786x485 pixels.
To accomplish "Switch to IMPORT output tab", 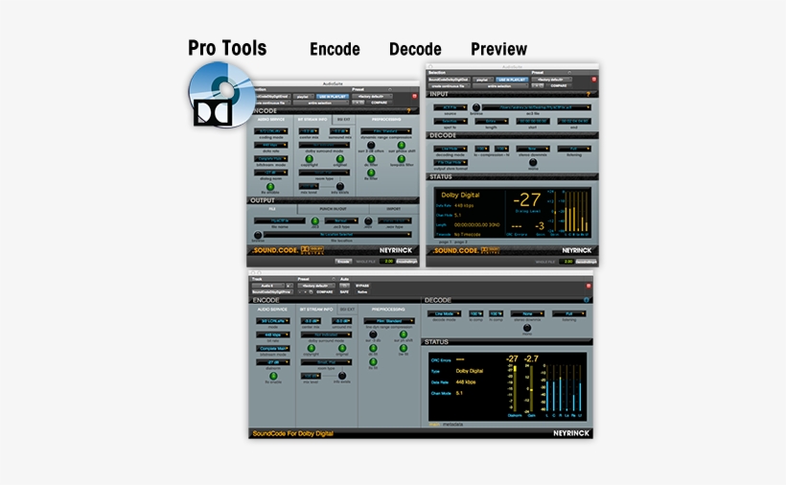I will pyautogui.click(x=394, y=209).
